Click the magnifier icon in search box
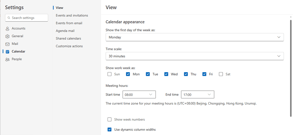This screenshot has width=293, height=135. pos(9,18)
